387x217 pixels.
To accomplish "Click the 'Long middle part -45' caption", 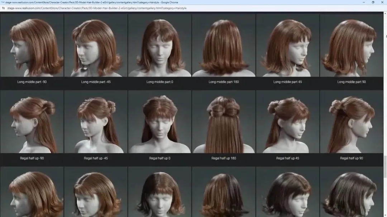I will tap(96, 82).
